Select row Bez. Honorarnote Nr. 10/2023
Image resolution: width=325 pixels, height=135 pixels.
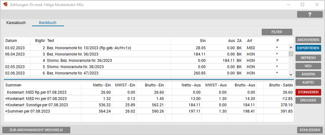146,48
